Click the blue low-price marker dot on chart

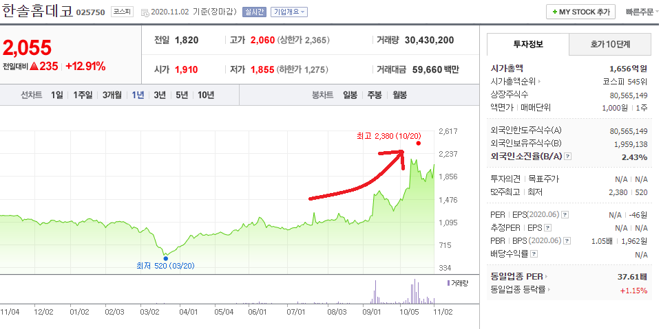(166, 258)
